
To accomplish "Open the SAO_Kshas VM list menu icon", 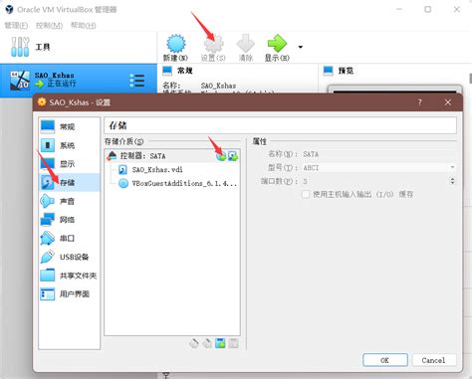I will (x=136, y=81).
